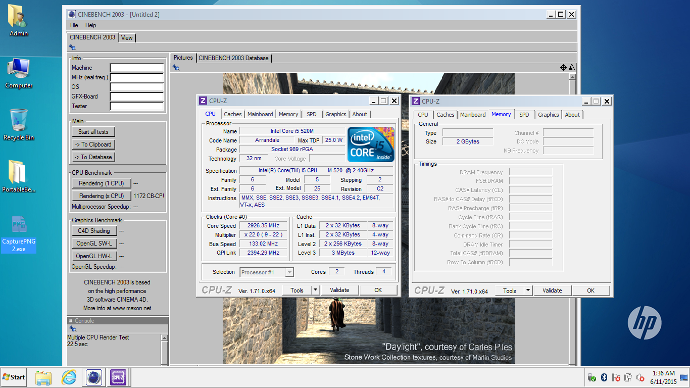Open the CINEBENCH 2003 Database tab
690x388 pixels.
pyautogui.click(x=234, y=58)
